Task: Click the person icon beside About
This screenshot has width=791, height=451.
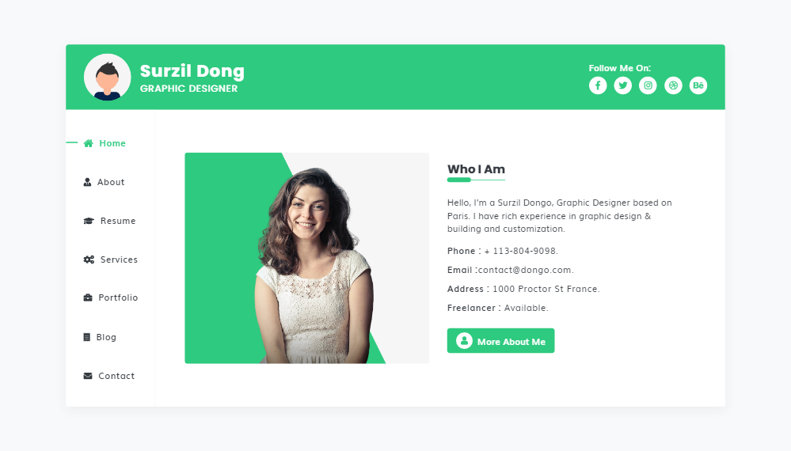Action: (87, 182)
